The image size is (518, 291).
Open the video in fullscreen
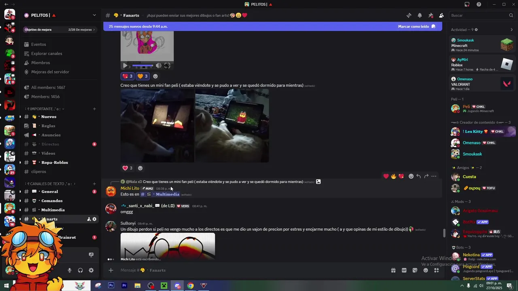[167, 65]
